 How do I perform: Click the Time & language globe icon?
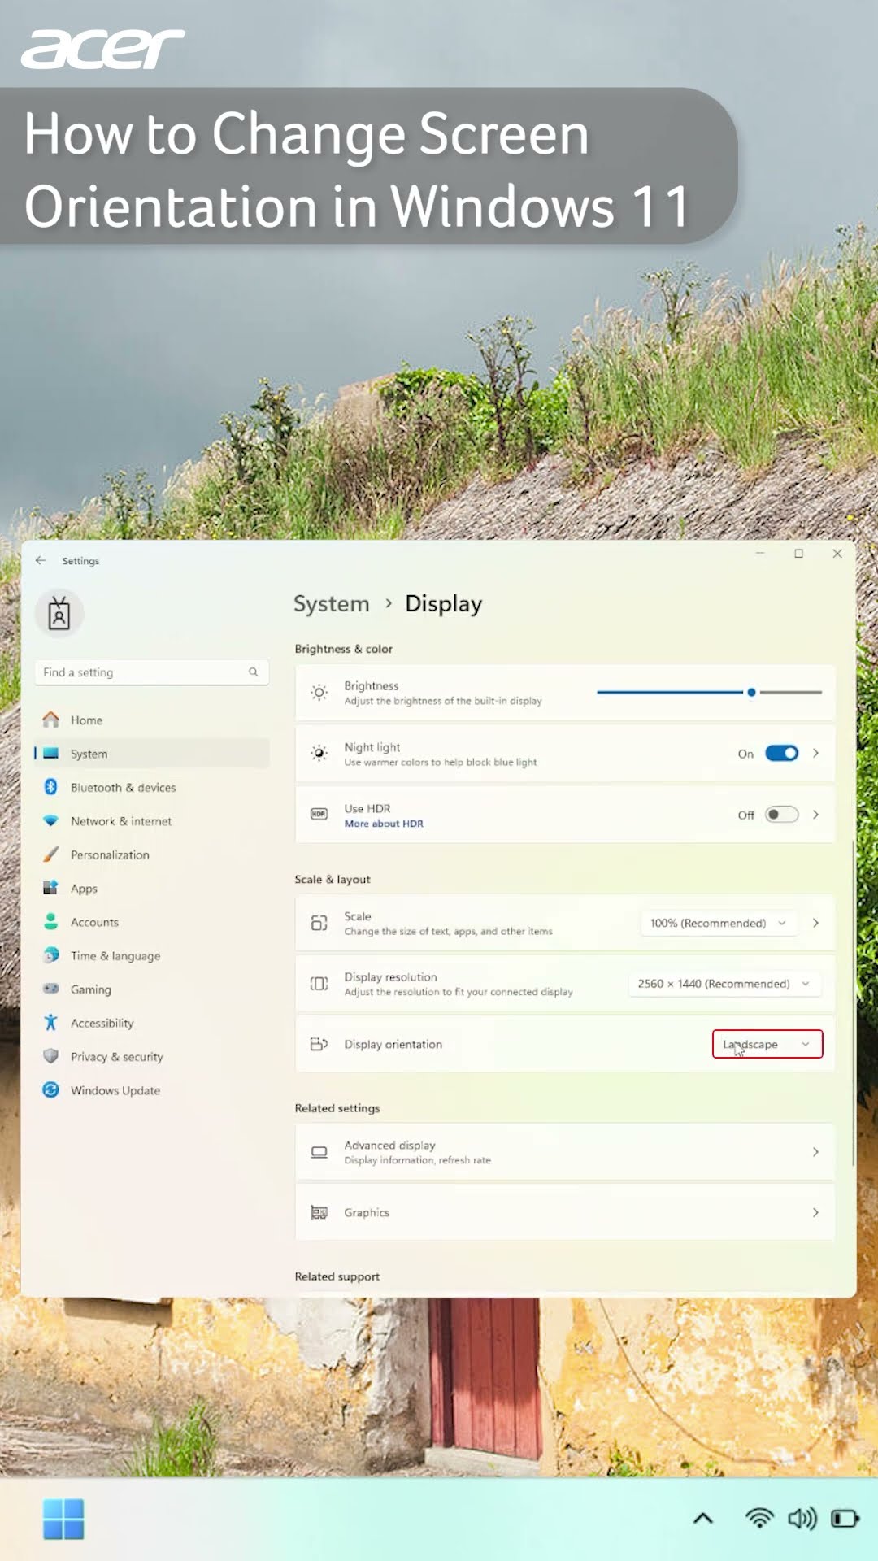(50, 955)
